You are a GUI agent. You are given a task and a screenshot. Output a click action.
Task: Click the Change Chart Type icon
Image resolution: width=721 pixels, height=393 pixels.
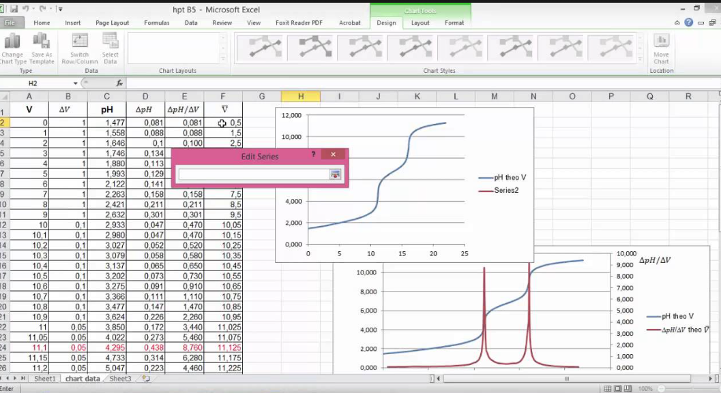pos(12,42)
